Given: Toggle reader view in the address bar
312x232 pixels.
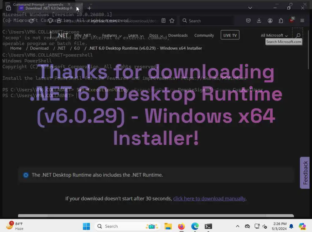Looking at the screenshot, I should tap(163, 20).
